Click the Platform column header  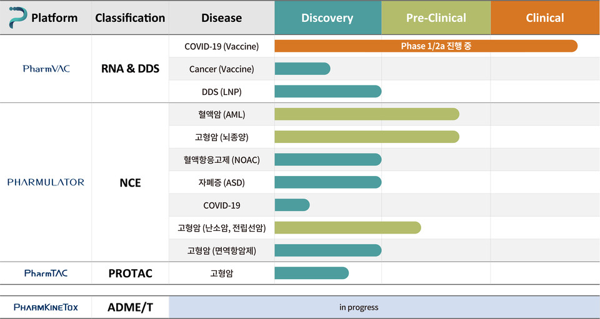(54, 18)
